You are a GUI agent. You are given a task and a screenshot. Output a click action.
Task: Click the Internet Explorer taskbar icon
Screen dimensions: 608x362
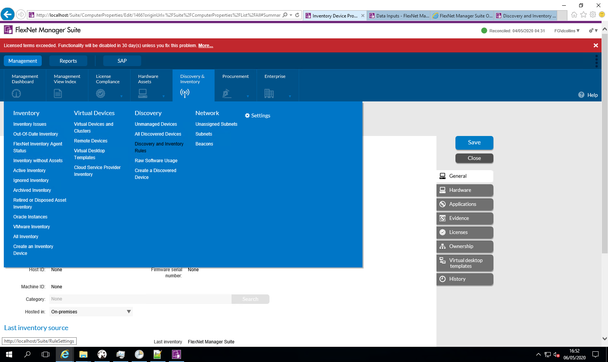point(65,354)
